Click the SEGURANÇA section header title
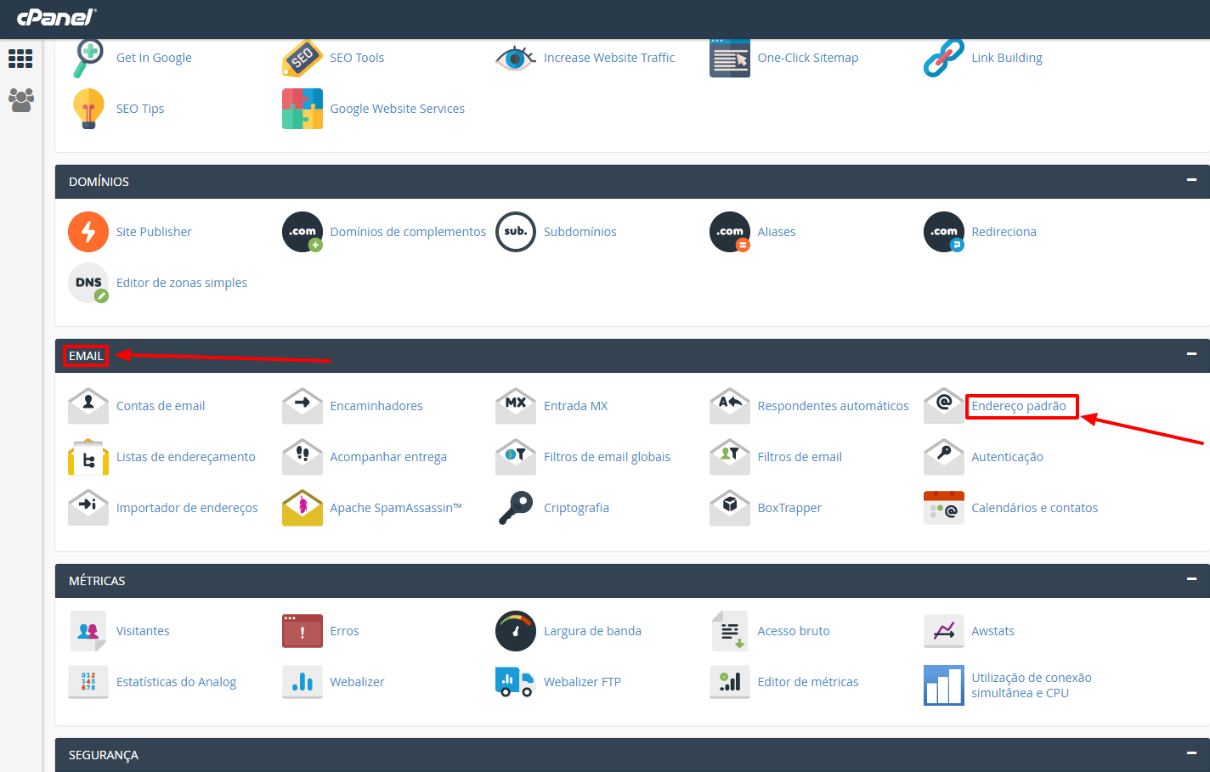Screen dimensions: 1210x772 point(104,755)
